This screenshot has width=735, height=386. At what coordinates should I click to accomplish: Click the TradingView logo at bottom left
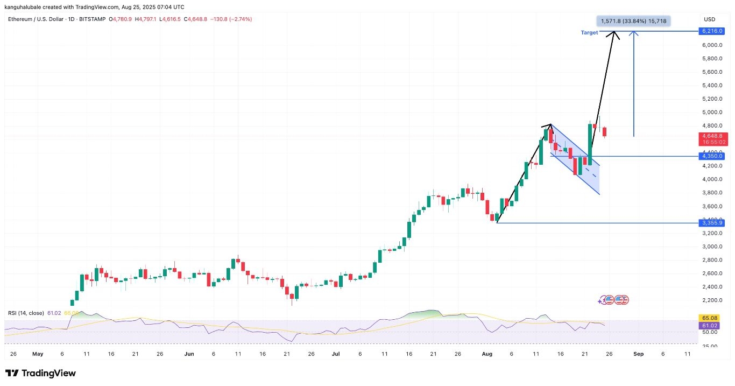[x=40, y=373]
